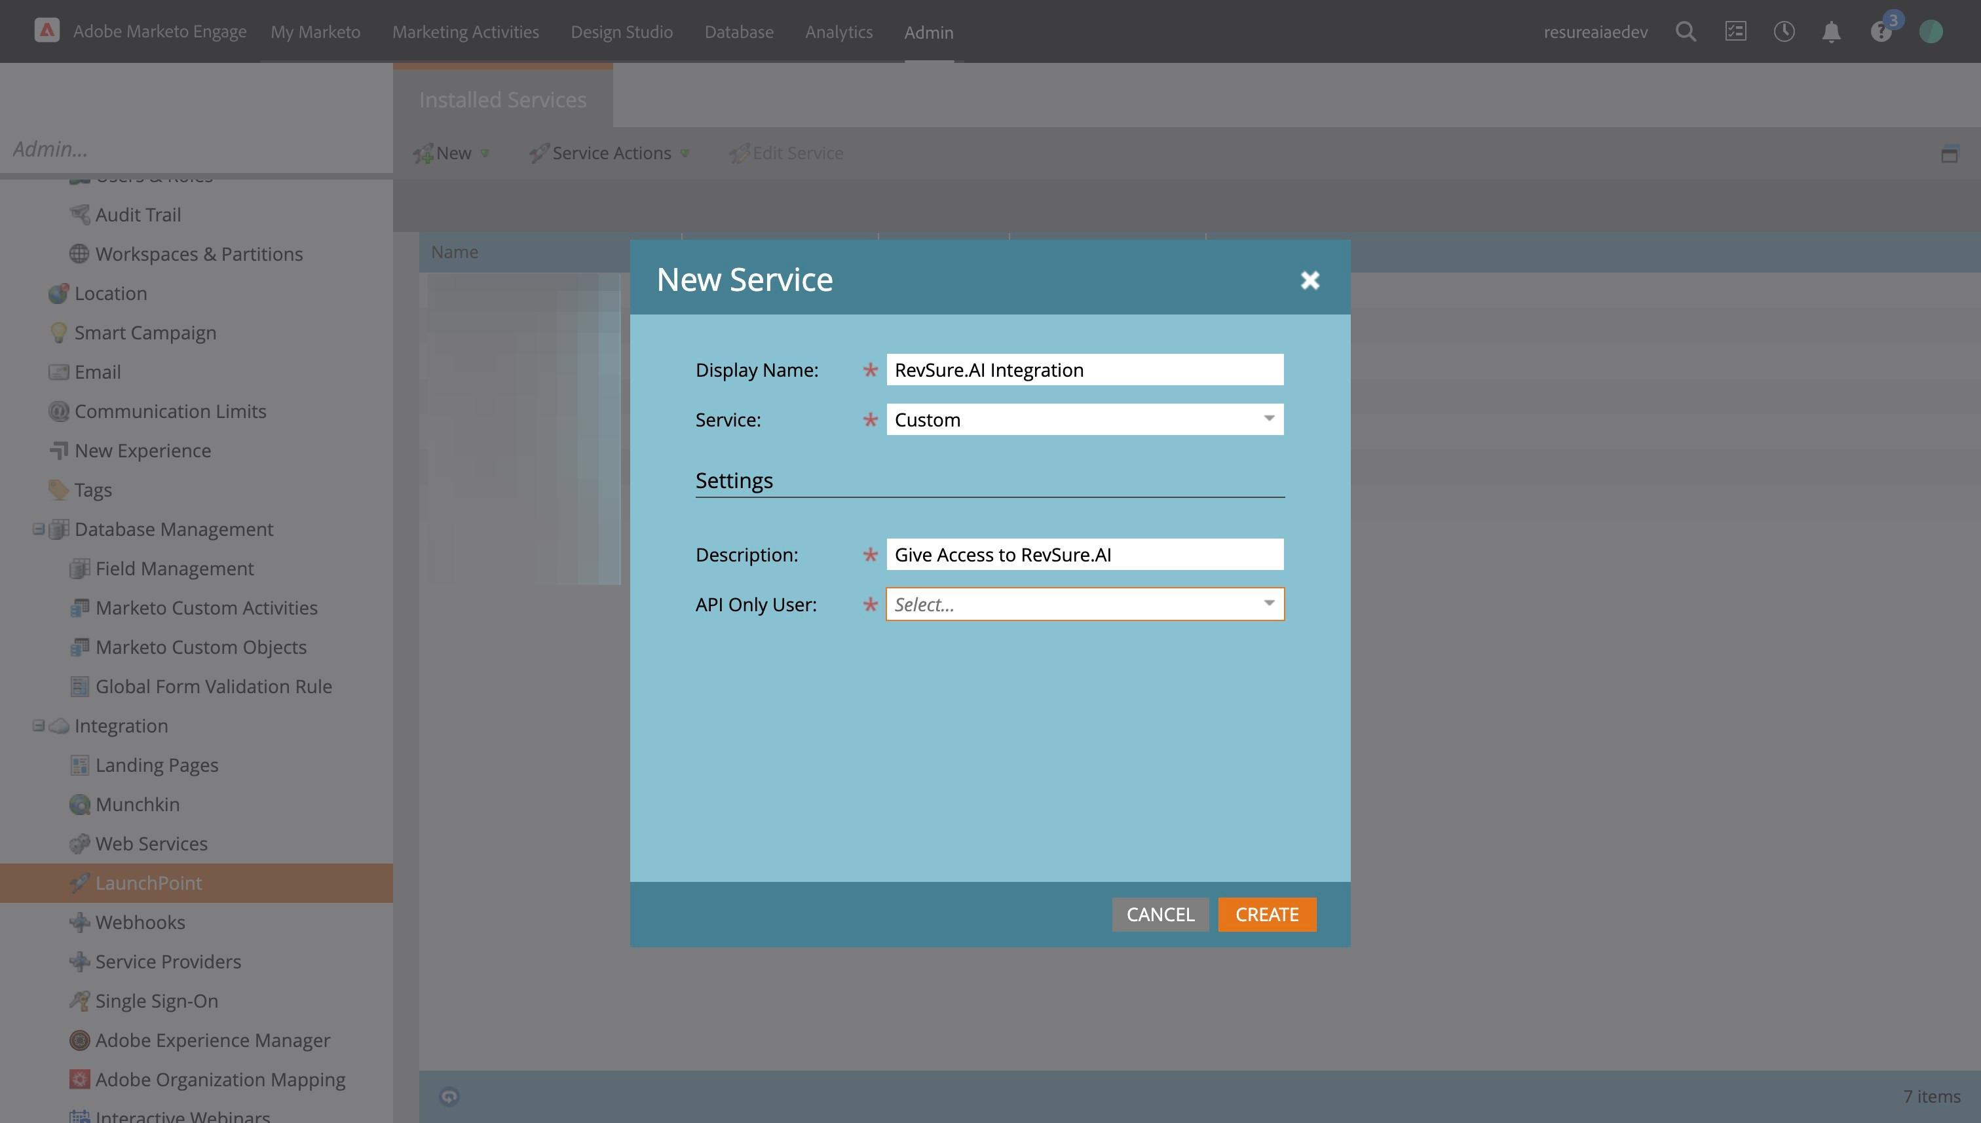Viewport: 1981px width, 1123px height.
Task: Click the Description input field
Action: tap(1084, 554)
